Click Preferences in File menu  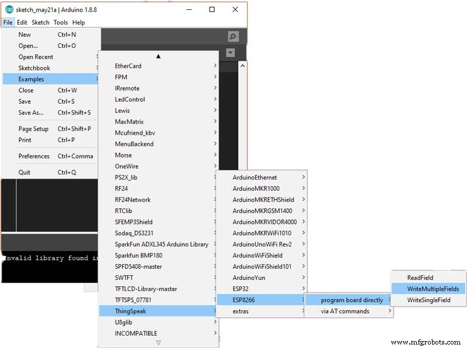pyautogui.click(x=34, y=156)
